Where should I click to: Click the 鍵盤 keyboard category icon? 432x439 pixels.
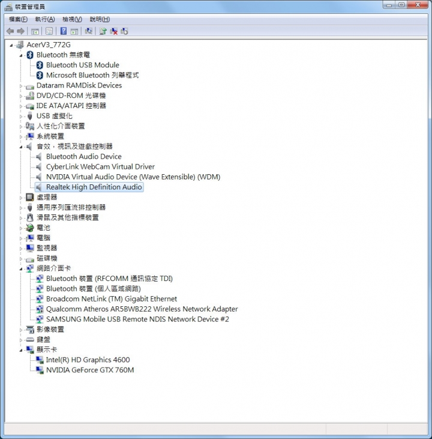tap(29, 339)
